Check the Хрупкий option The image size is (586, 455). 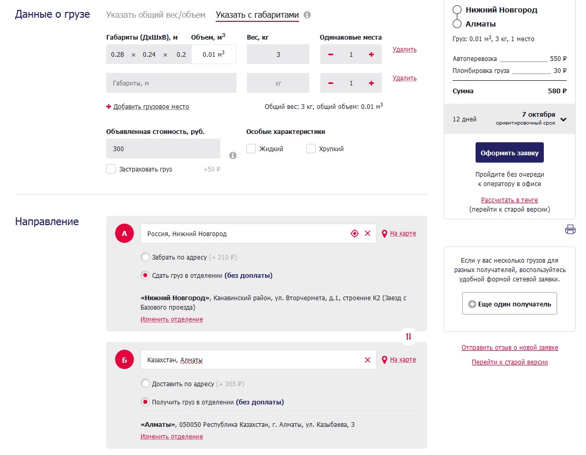[311, 149]
